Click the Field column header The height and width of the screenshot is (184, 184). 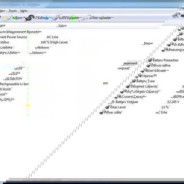point(3,26)
